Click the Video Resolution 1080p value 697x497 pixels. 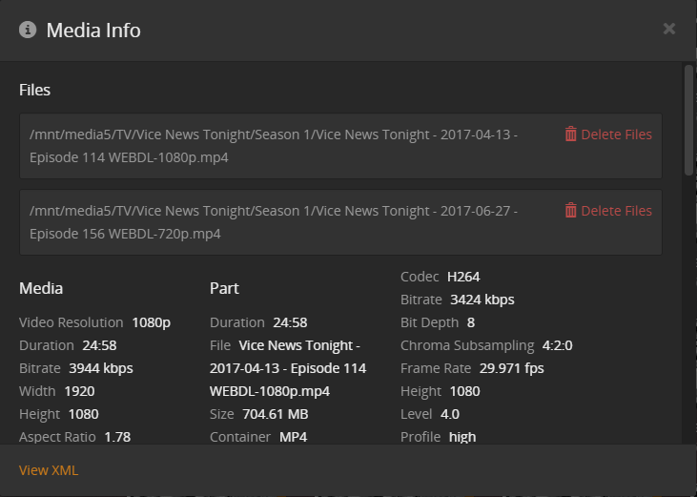[151, 322]
